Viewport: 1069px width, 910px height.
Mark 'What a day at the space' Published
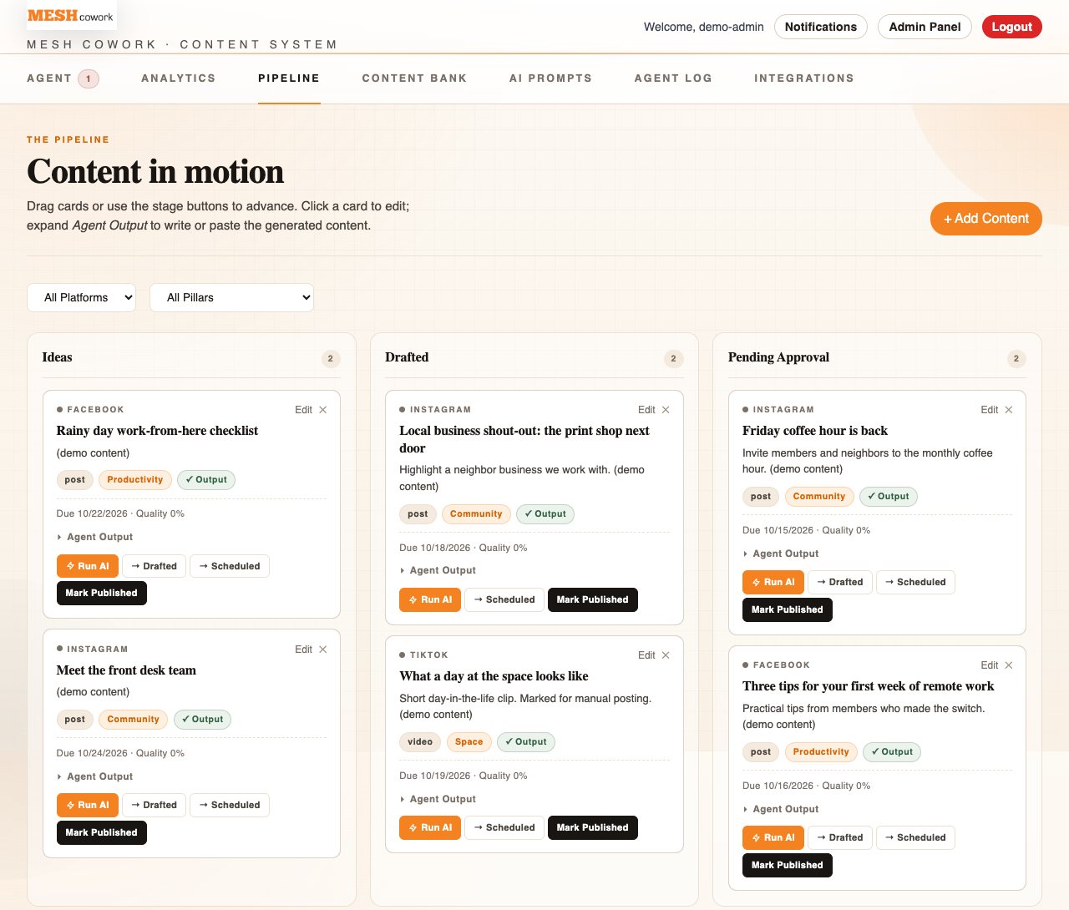coord(592,827)
